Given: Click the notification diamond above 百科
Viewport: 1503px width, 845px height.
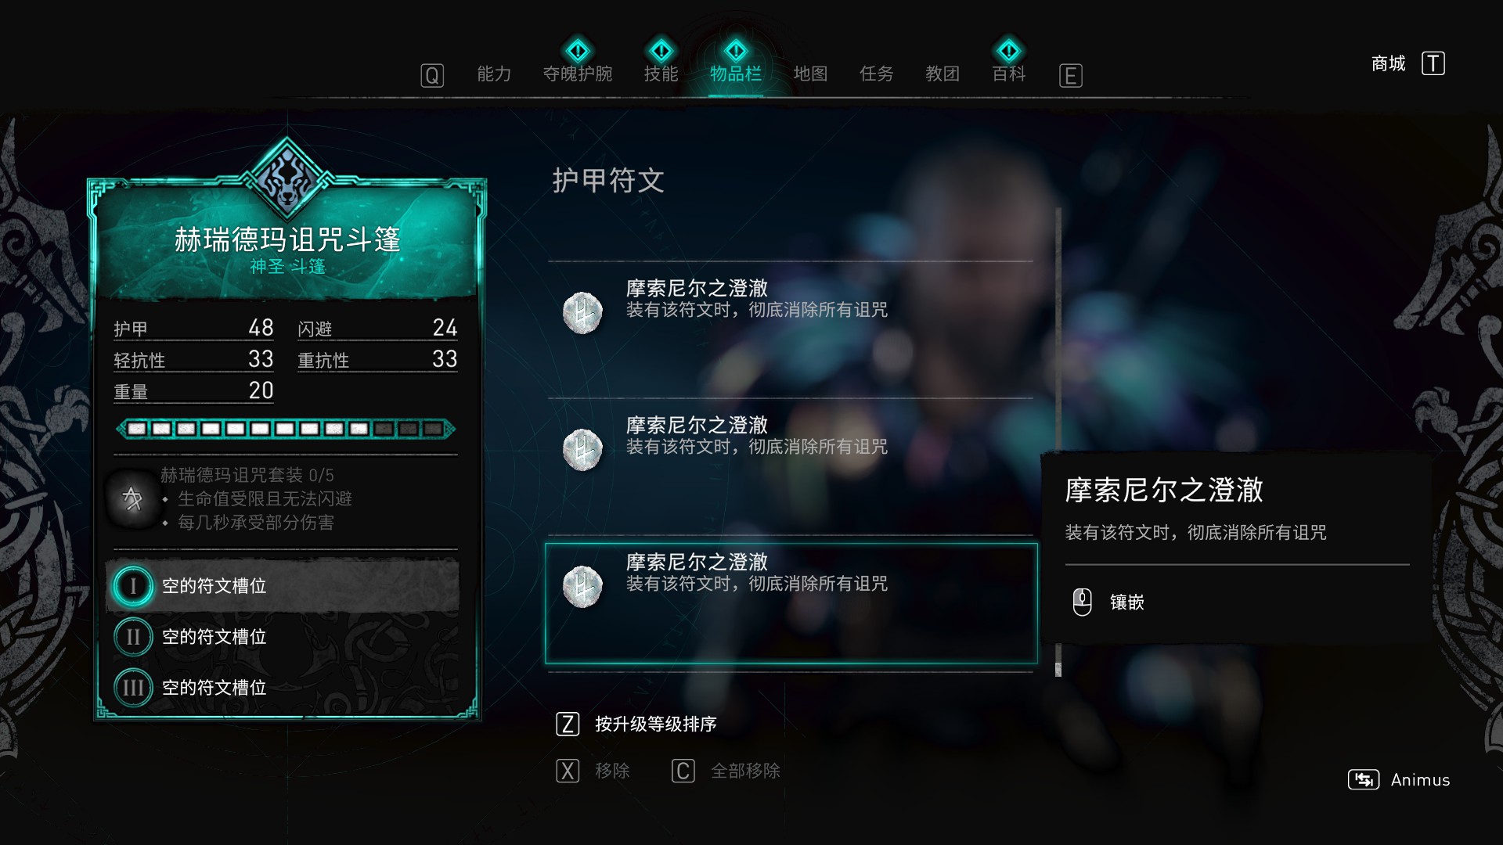Looking at the screenshot, I should click(1008, 51).
